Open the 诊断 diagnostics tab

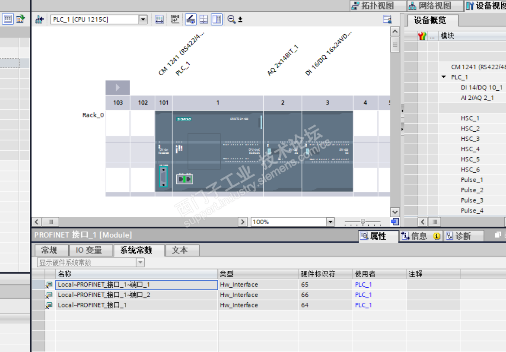pos(463,236)
